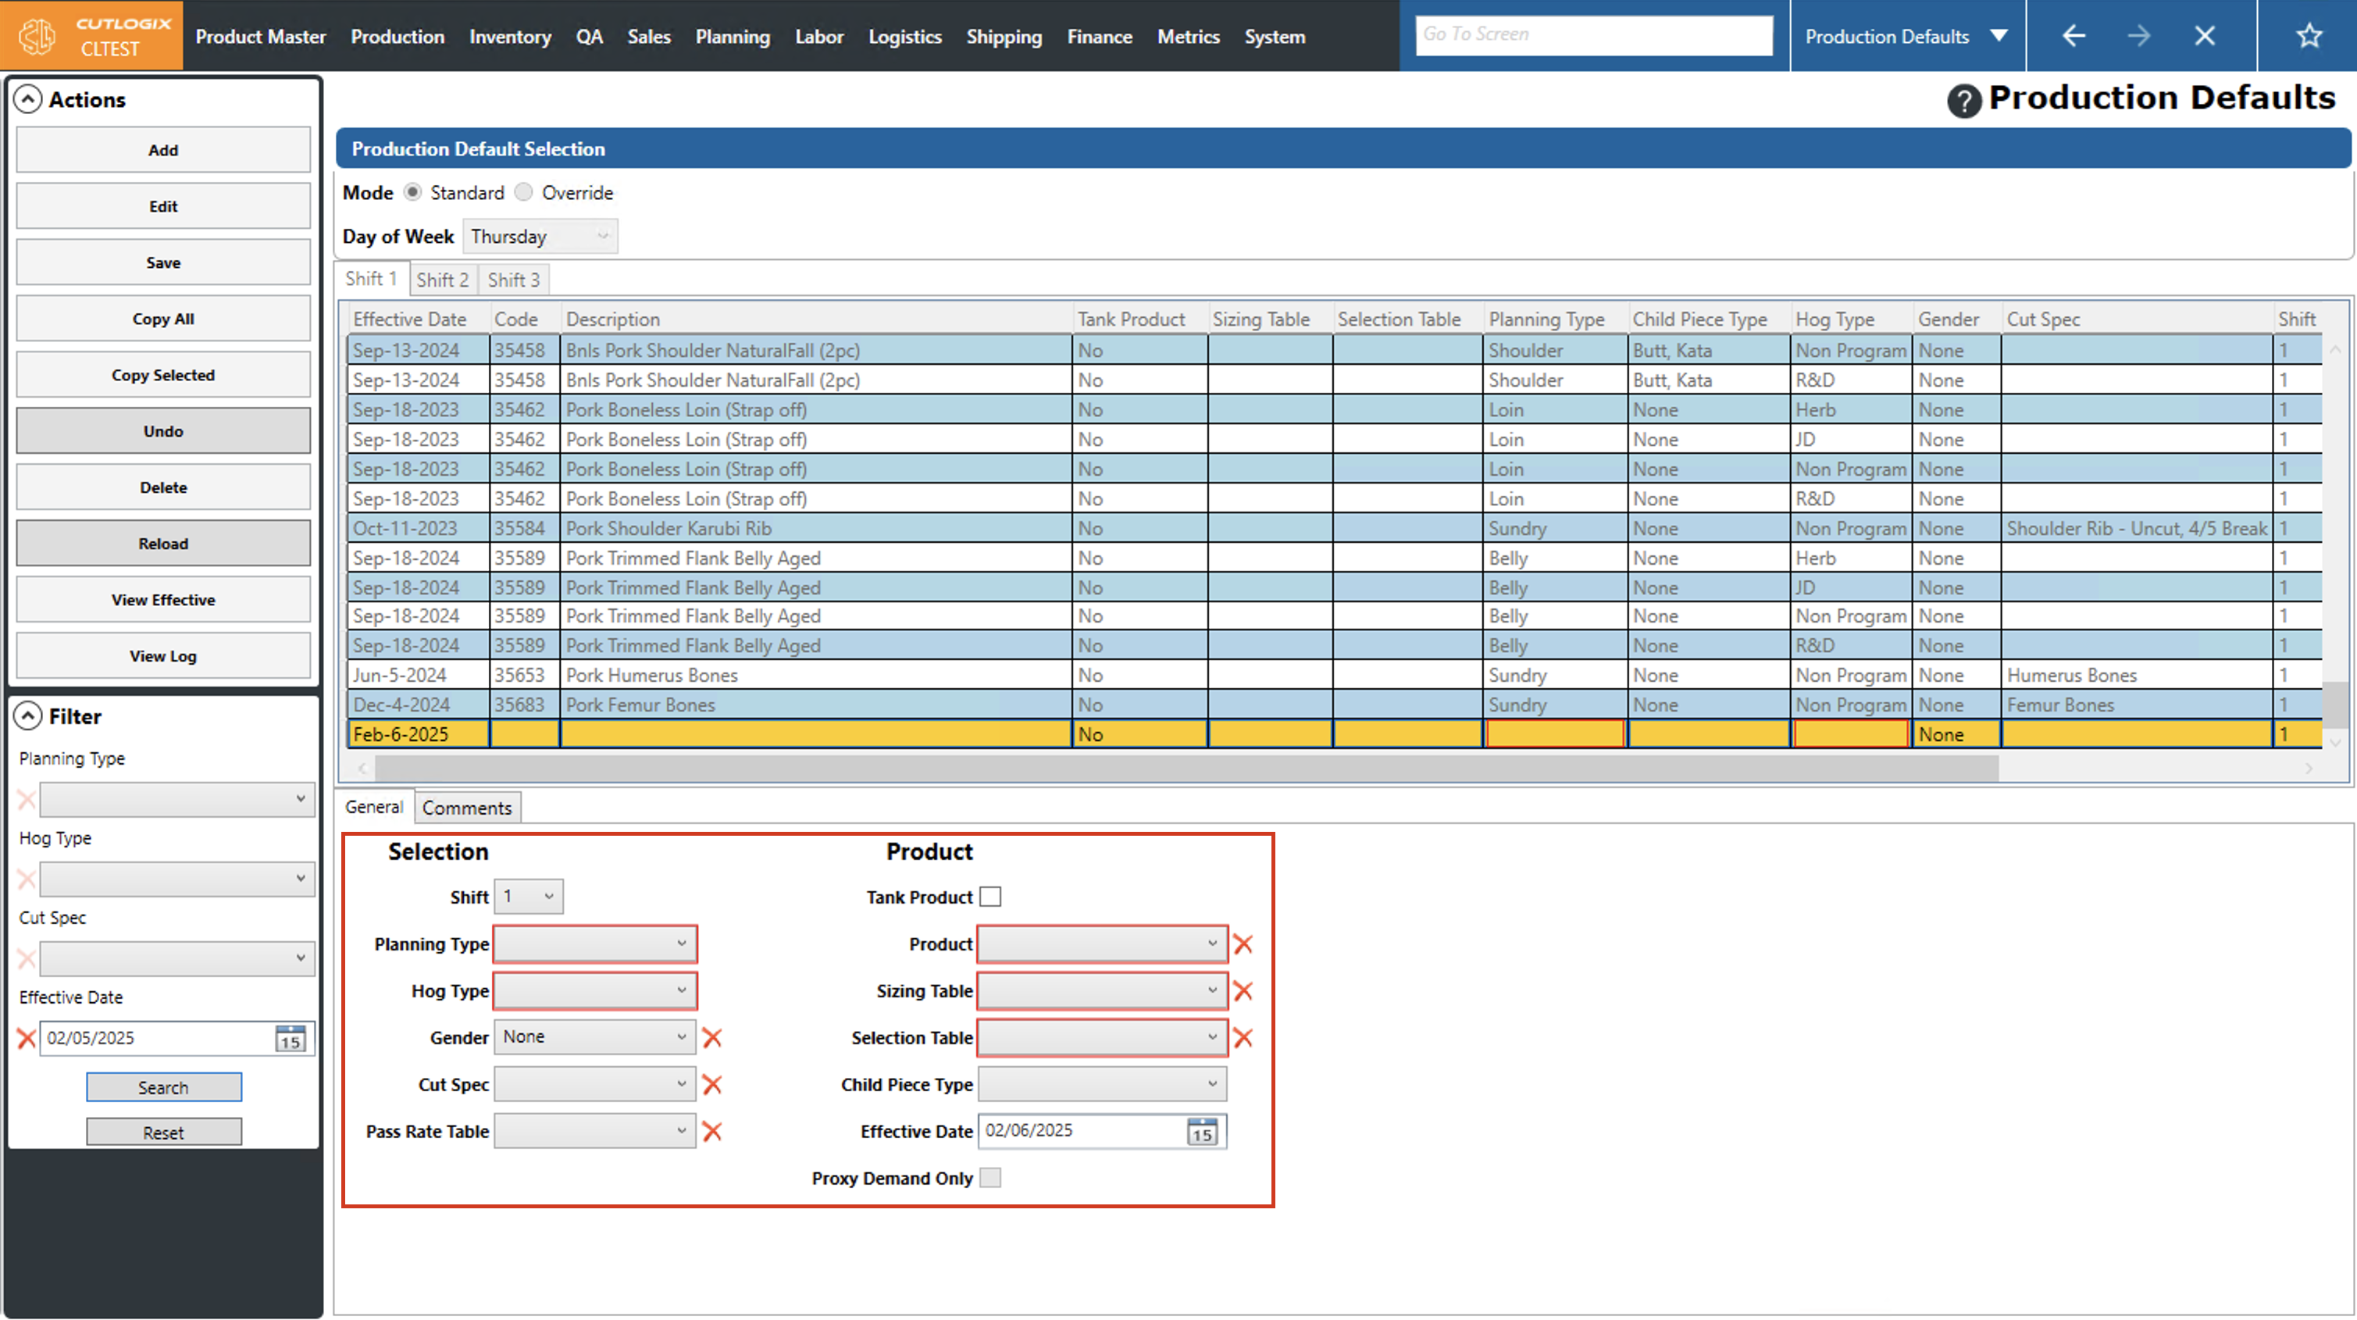Open the Inventory menu
The width and height of the screenshot is (2357, 1320).
(x=510, y=37)
